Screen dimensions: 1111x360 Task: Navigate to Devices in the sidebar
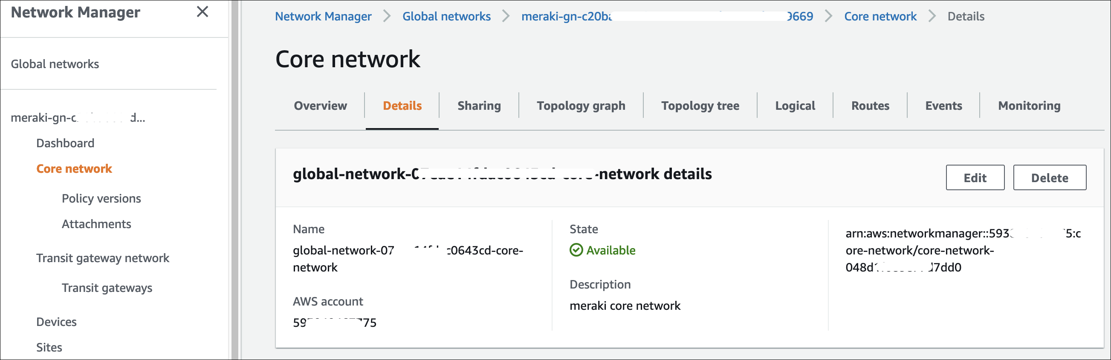56,322
